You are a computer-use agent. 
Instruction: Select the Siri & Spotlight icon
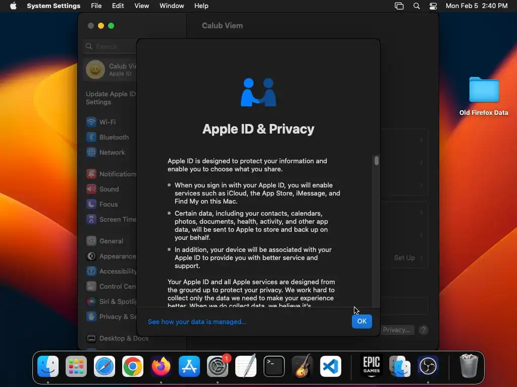point(91,301)
